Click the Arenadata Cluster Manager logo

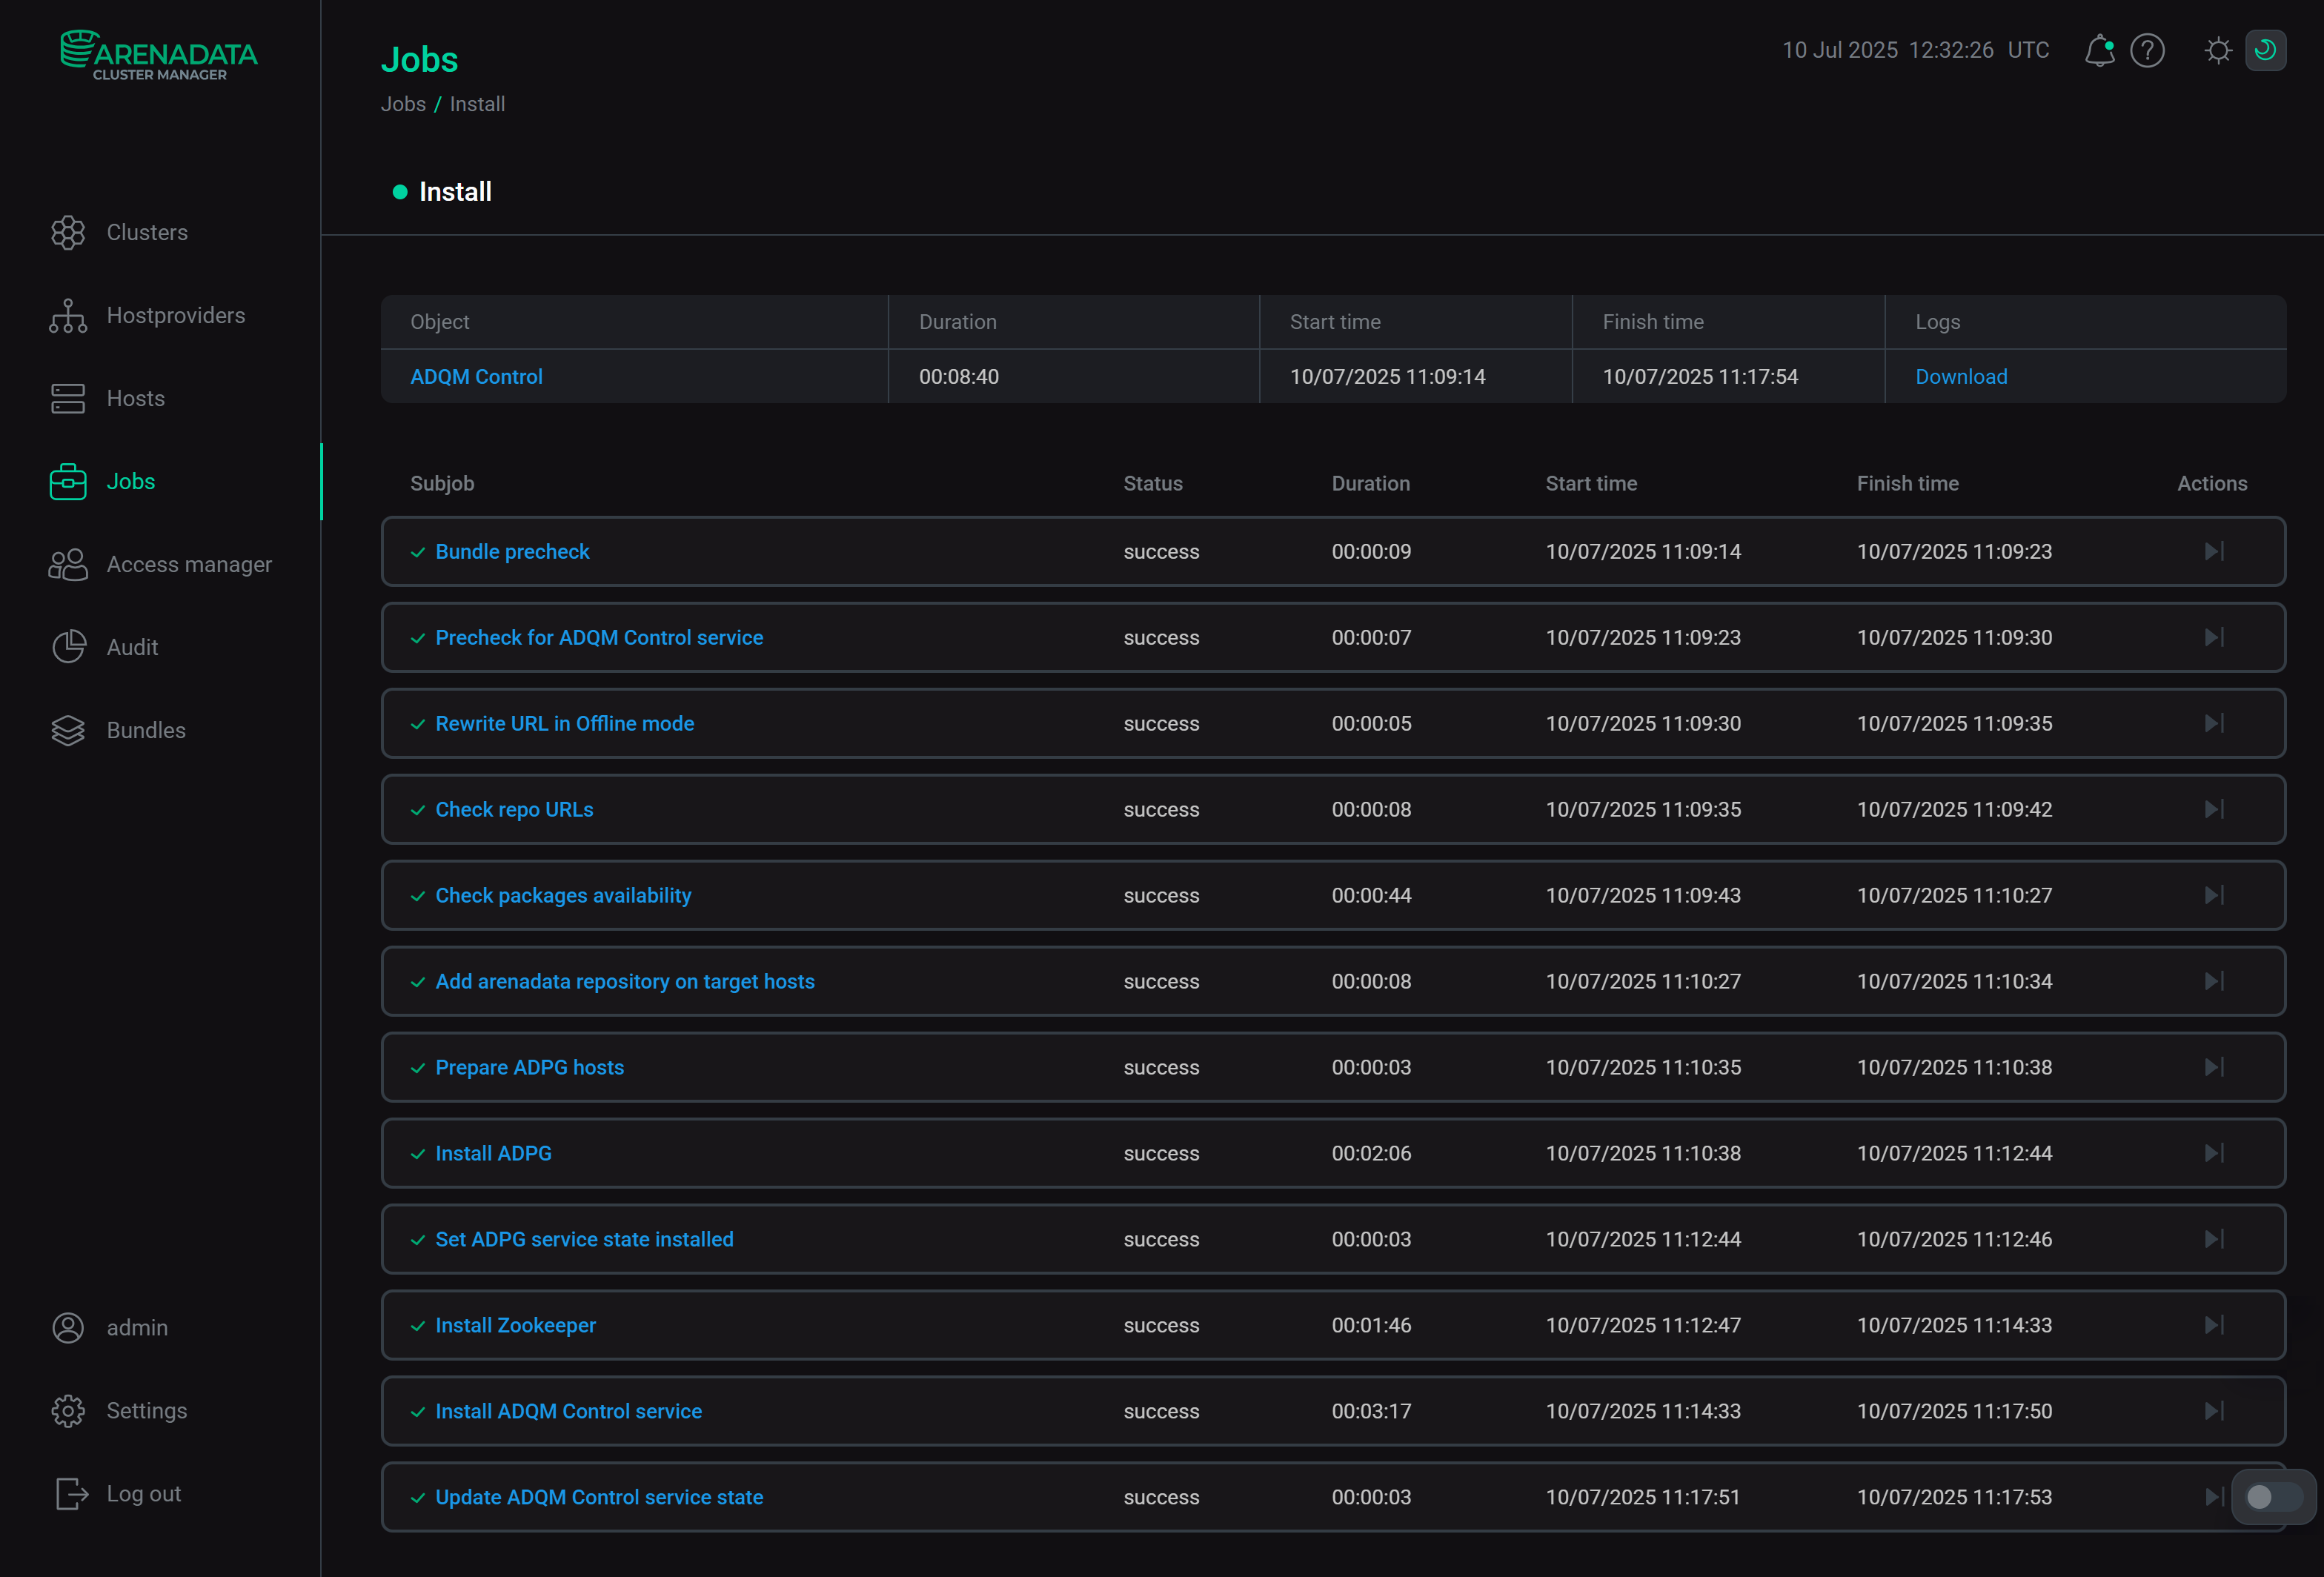pyautogui.click(x=159, y=55)
